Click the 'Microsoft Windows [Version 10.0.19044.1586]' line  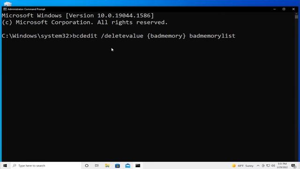(x=78, y=15)
